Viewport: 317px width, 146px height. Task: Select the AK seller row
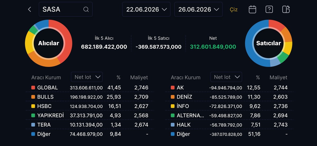tap(229, 88)
